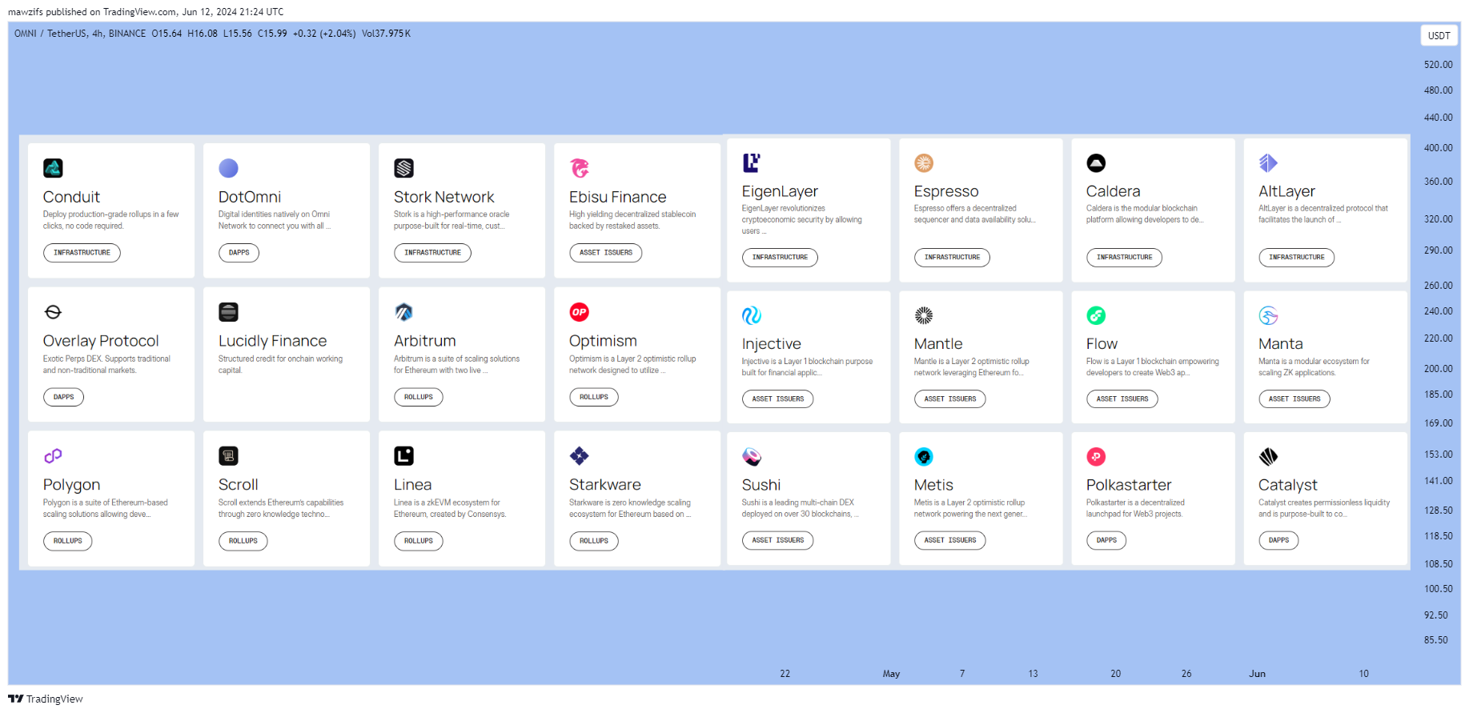
Task: Click the Lucidly Finance logo icon
Action: (228, 312)
